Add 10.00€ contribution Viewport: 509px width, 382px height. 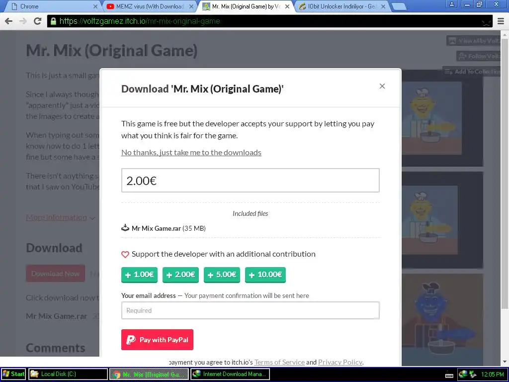[x=265, y=275]
